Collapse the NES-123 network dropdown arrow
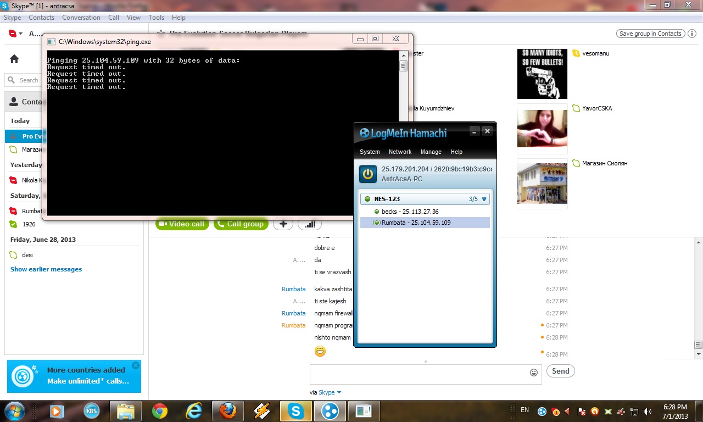This screenshot has width=703, height=422. click(x=484, y=199)
